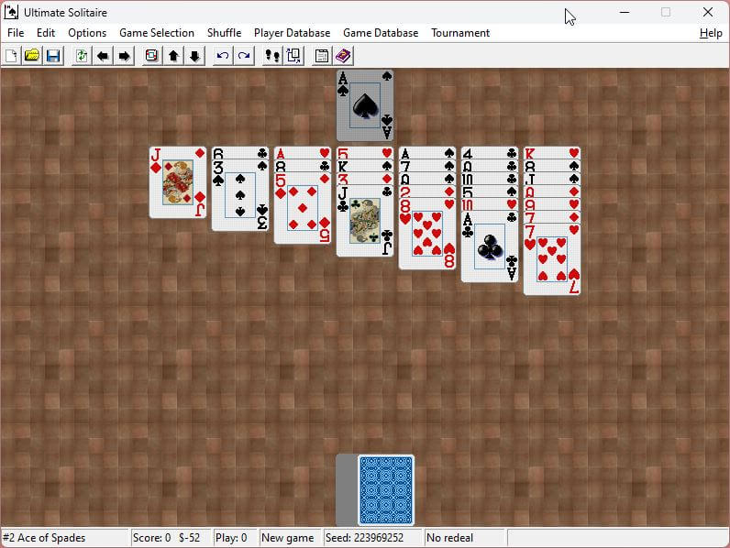Click the left black arrow toolbar icon
Image resolution: width=730 pixels, height=548 pixels.
pyautogui.click(x=103, y=56)
